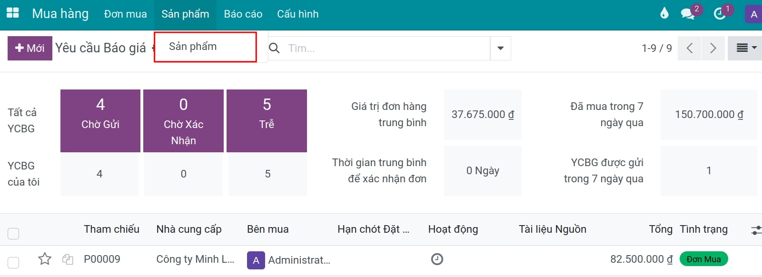Filter by Chờ Xác Nhận card
The height and width of the screenshot is (277, 762).
click(x=184, y=121)
